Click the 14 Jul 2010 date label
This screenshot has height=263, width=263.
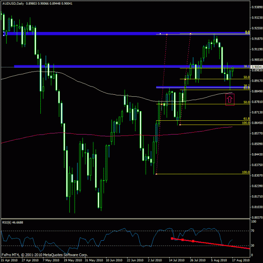pyautogui.click(x=177, y=260)
